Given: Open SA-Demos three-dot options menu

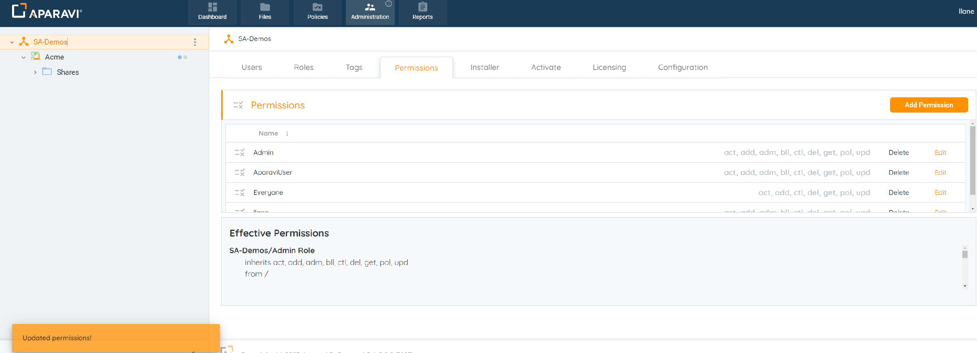Looking at the screenshot, I should 195,42.
